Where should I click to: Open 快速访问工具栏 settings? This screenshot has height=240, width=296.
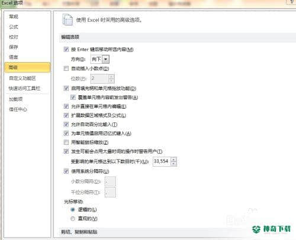tap(24, 88)
